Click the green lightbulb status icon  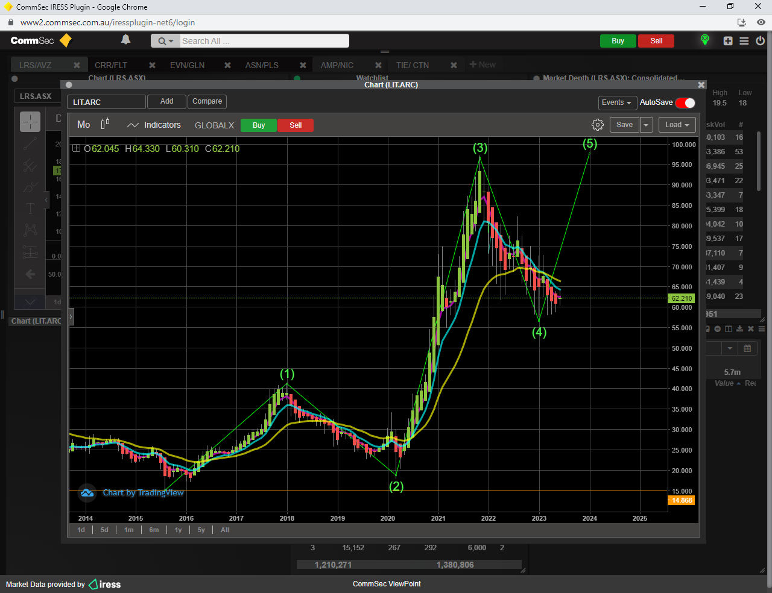click(704, 40)
